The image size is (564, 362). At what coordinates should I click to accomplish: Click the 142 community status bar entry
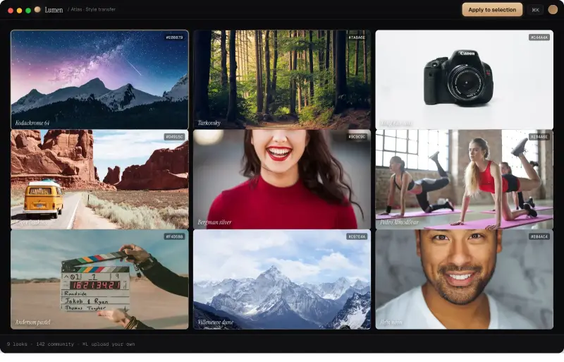pos(55,344)
